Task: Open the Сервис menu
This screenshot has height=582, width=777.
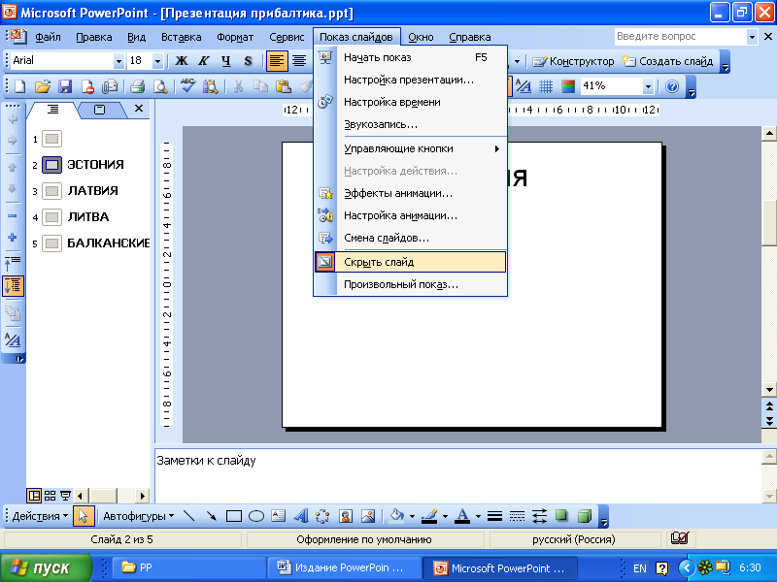Action: pos(287,37)
